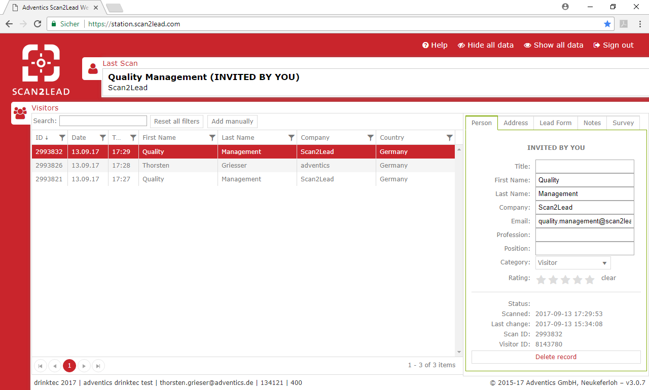Select visitor row with ID 2993821
The width and height of the screenshot is (649, 390).
[243, 179]
